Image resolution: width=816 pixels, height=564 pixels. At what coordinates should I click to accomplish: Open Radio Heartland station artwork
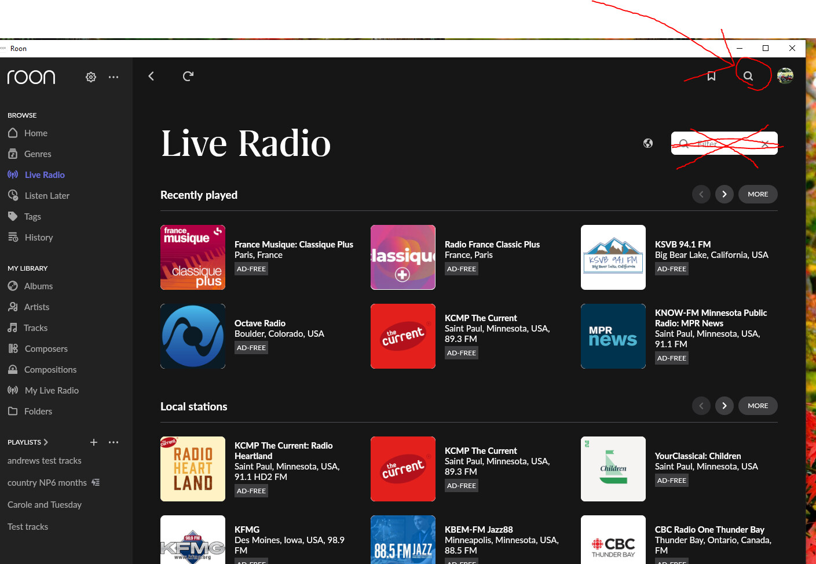pos(193,469)
